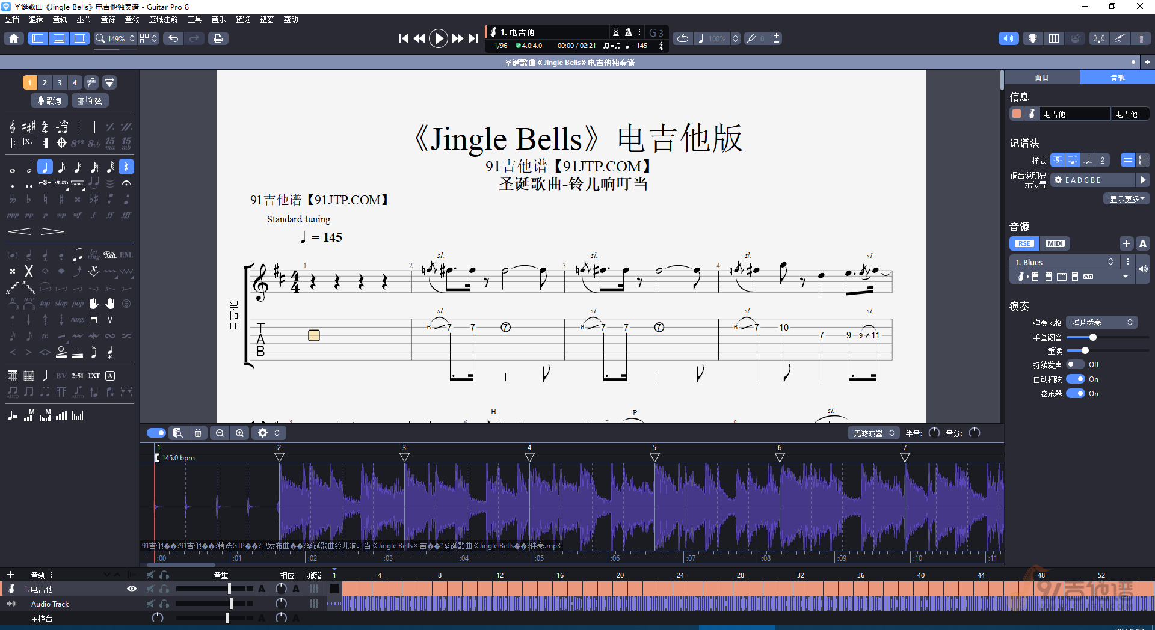Toggle metronome in transport display
The image size is (1155, 630).
pyautogui.click(x=628, y=32)
